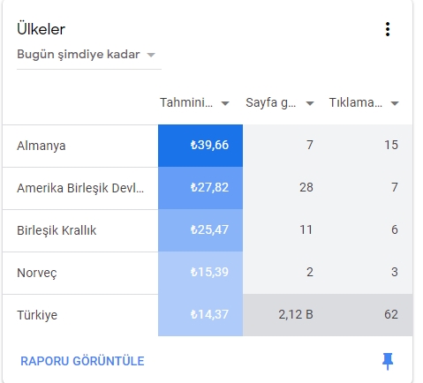Pin the Ülkeler card with pin icon

(388, 361)
